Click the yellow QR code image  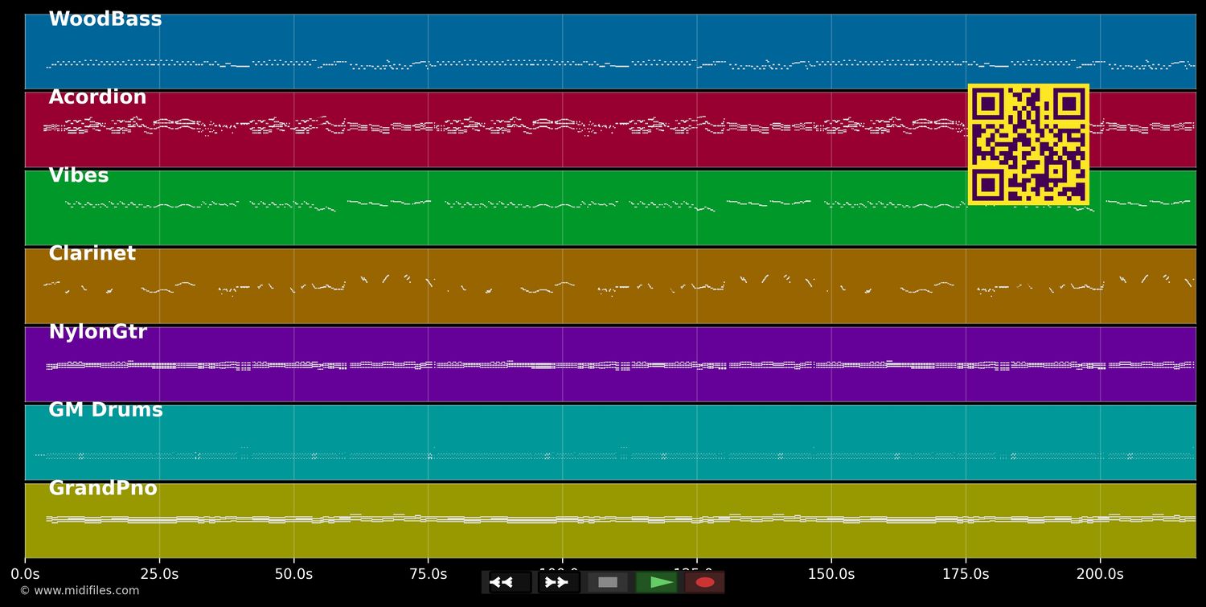click(x=1028, y=145)
